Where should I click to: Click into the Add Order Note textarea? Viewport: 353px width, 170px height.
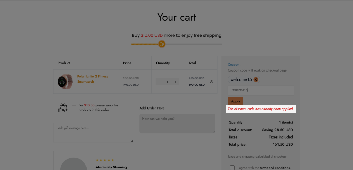(x=177, y=123)
